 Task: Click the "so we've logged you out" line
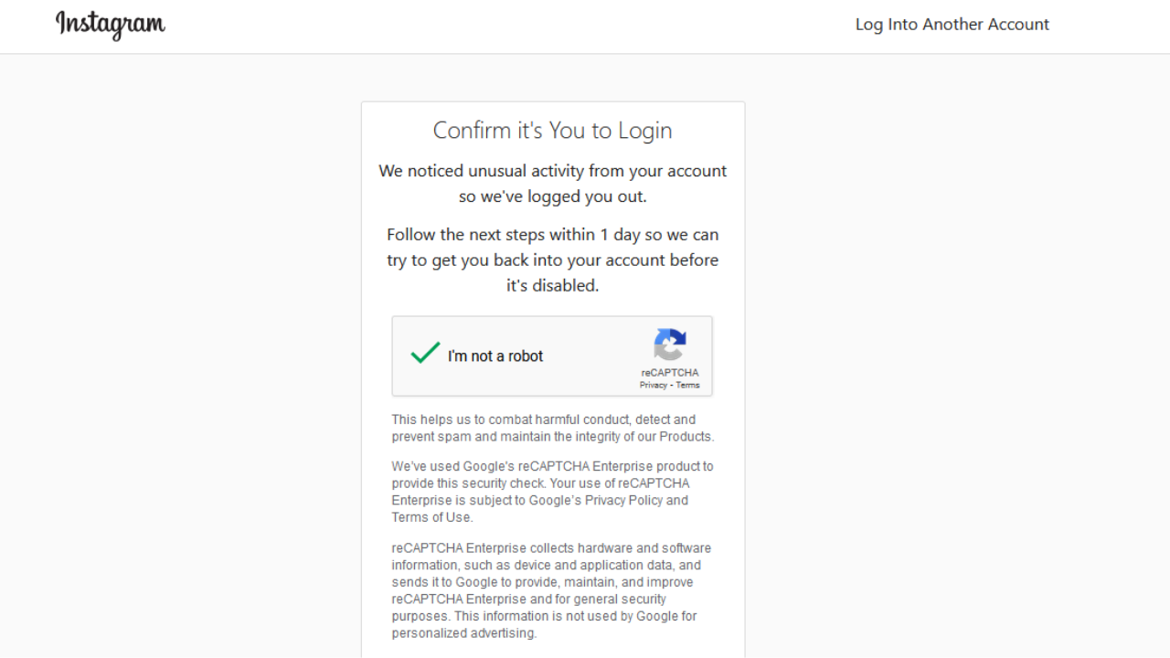tap(553, 196)
